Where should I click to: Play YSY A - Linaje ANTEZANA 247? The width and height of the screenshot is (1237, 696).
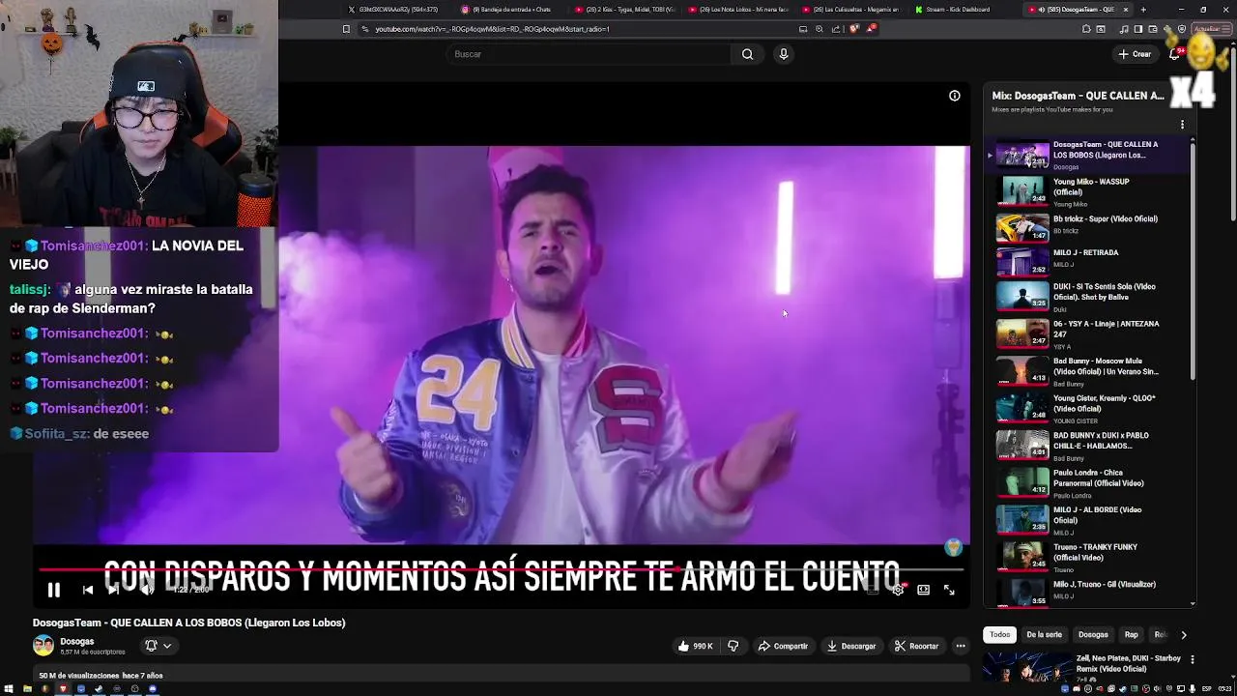coord(1087,333)
